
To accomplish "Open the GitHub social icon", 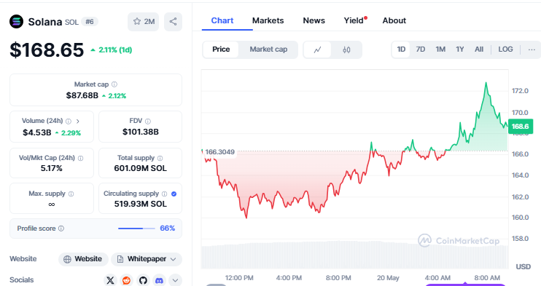I will coord(143,280).
